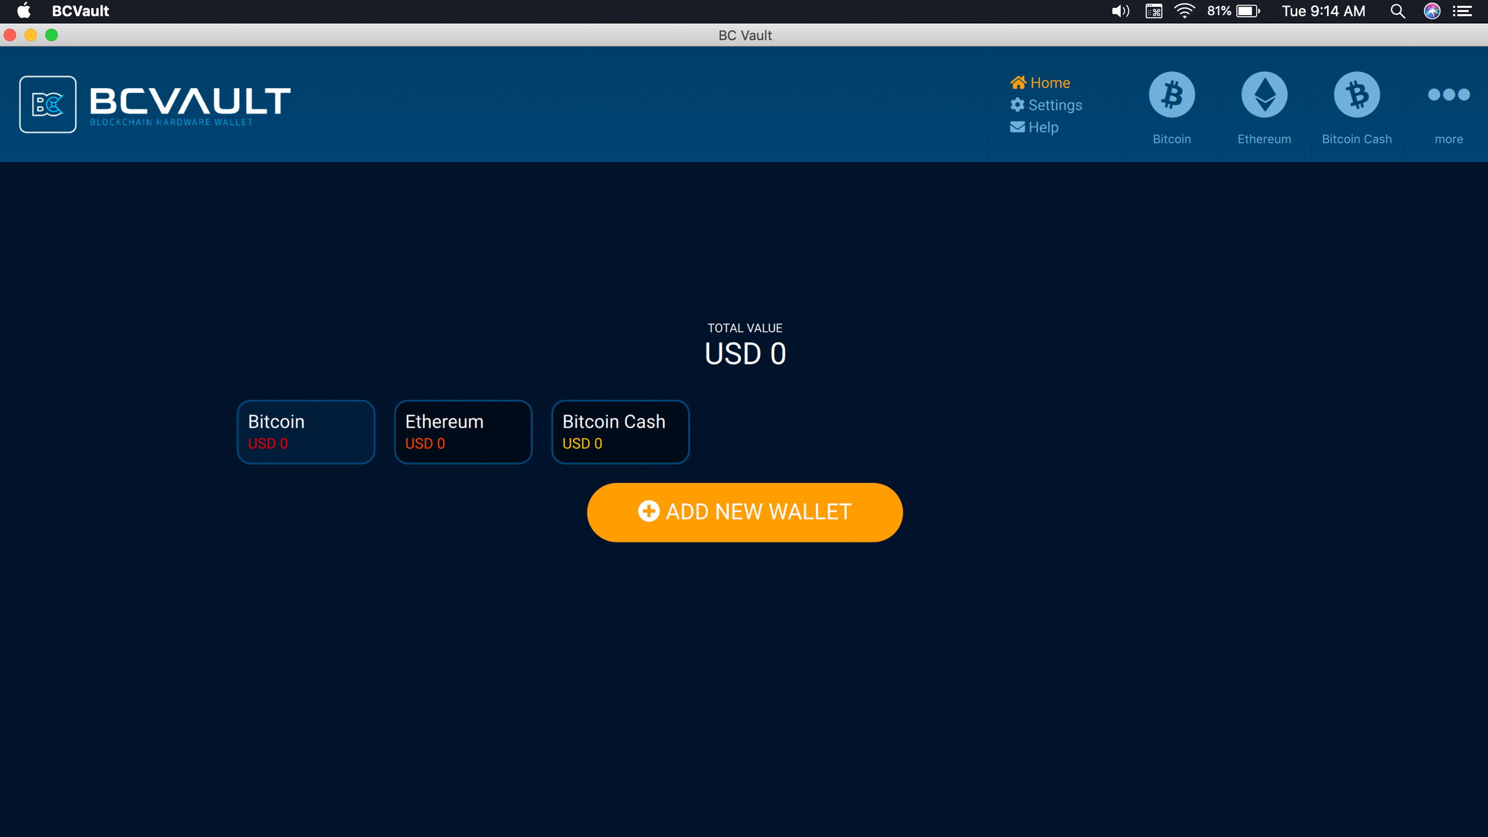Open the BCVault application menu
Image resolution: width=1488 pixels, height=837 pixels.
80,11
